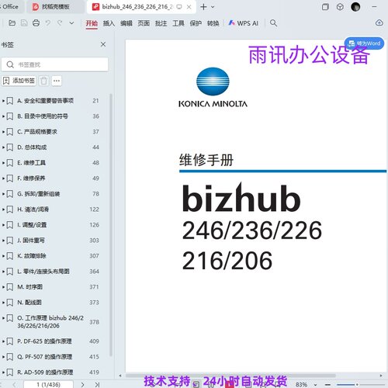Convert to Word with the 转为Word button
The width and height of the screenshot is (388, 388).
click(364, 43)
